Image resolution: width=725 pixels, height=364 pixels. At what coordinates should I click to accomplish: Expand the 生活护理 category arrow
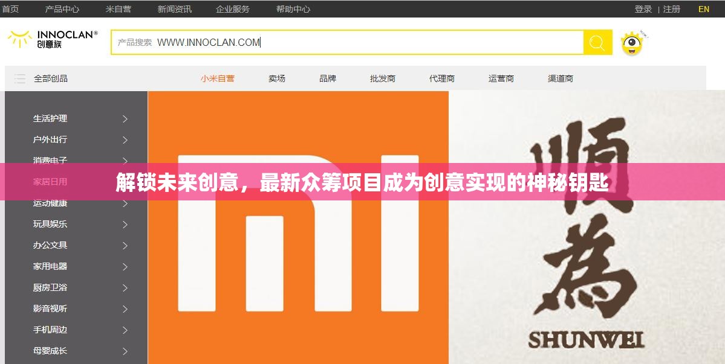click(x=125, y=119)
